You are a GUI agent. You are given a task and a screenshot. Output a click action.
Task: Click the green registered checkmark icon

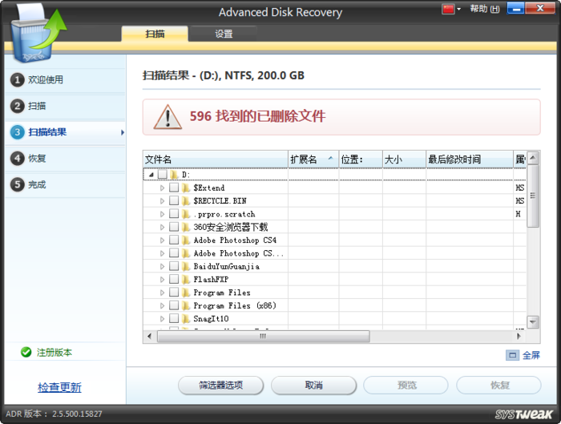26,353
